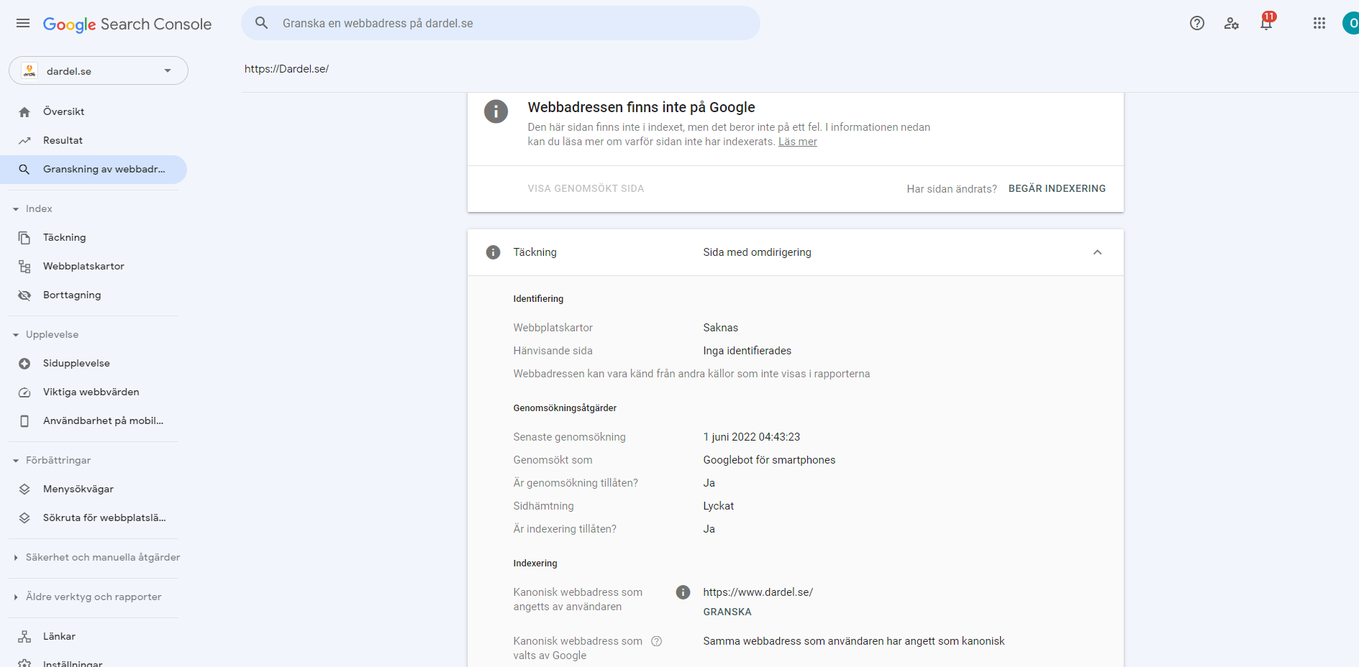Focus the Granska en webbadress search field
The width and height of the screenshot is (1359, 667).
point(501,23)
